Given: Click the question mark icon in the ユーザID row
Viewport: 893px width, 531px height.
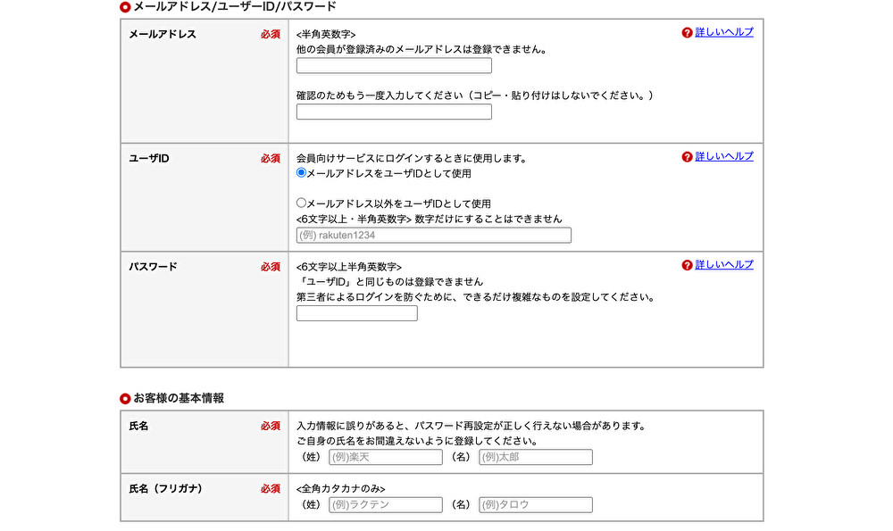Looking at the screenshot, I should 687,157.
